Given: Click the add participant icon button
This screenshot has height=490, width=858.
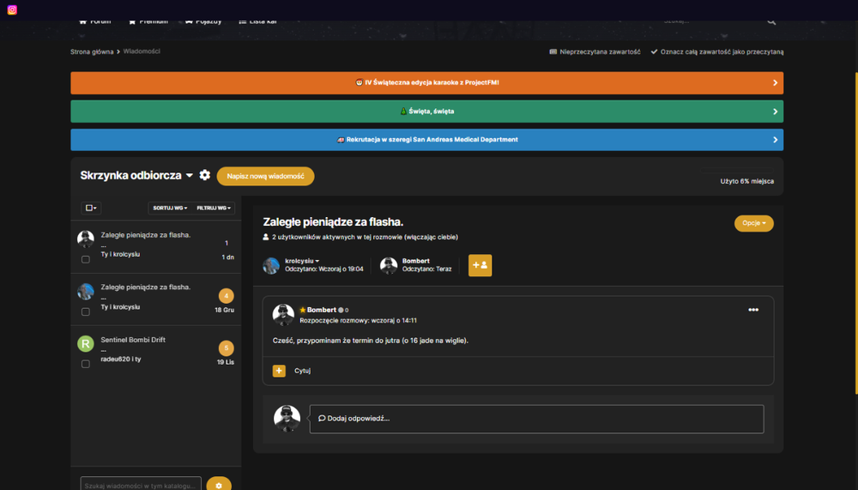Looking at the screenshot, I should pyautogui.click(x=480, y=265).
